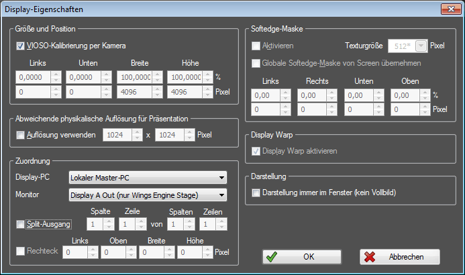This screenshot has width=465, height=275.
Task: Increase the Spalten stepper value
Action: coord(189,221)
